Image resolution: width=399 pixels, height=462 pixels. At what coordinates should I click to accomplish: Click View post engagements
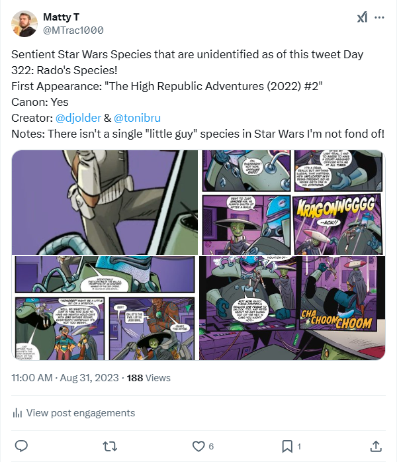(80, 413)
